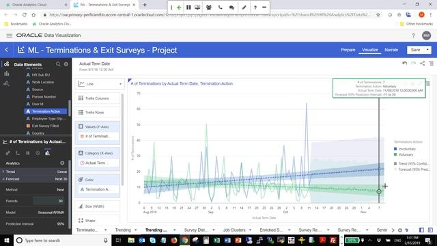
Task: Click the Save button
Action: pyautogui.click(x=415, y=50)
